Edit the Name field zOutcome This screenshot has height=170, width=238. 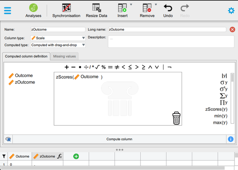point(58,29)
